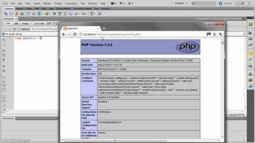Viewport: 255px width, 143px height.
Task: Show more coding toolbar tools via the chevron
Action: tap(4, 110)
